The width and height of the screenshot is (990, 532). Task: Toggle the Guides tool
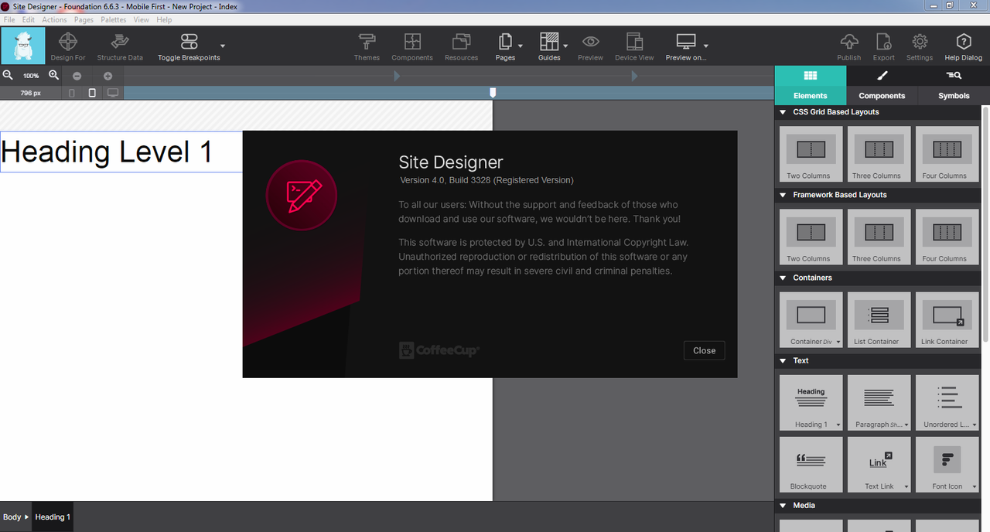tap(549, 46)
